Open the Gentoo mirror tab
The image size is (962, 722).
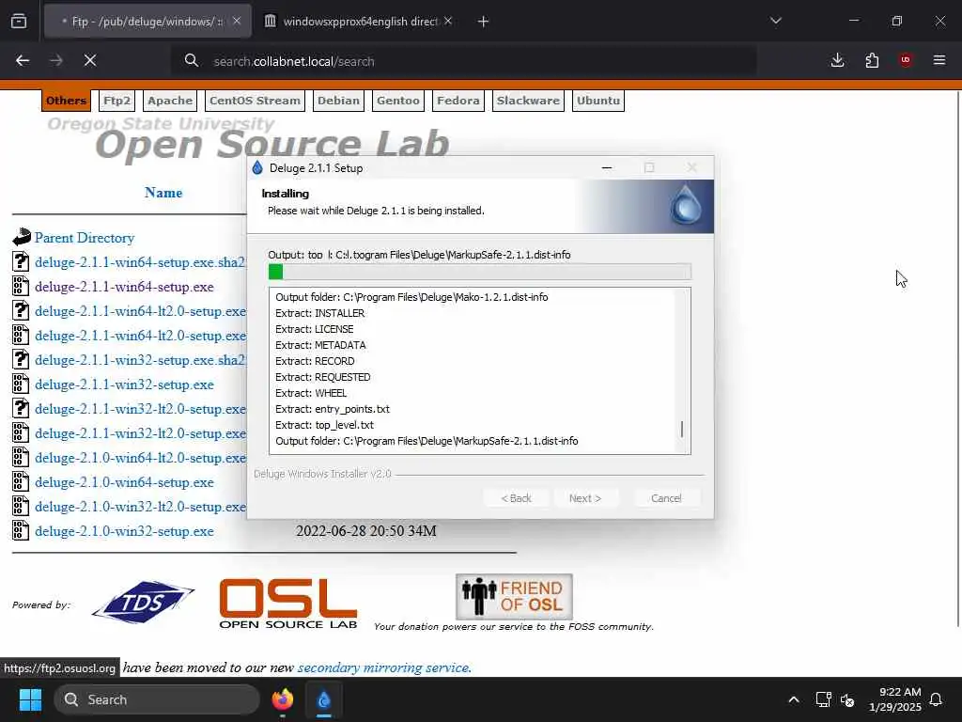[398, 101]
